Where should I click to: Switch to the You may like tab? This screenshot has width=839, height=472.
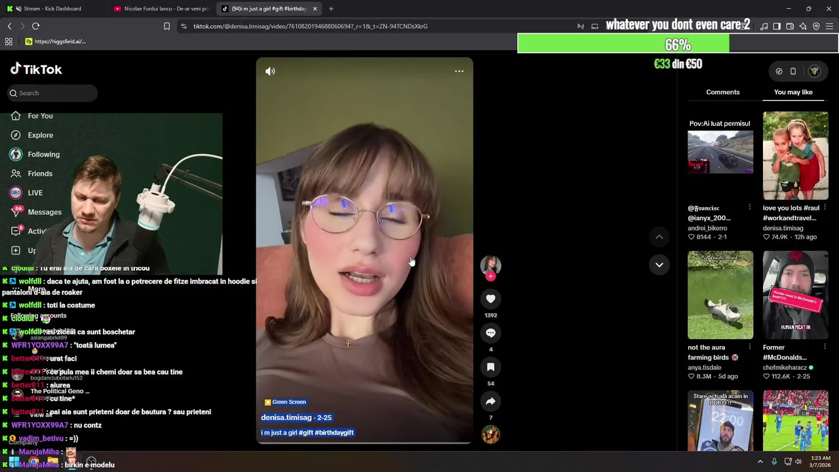coord(793,92)
